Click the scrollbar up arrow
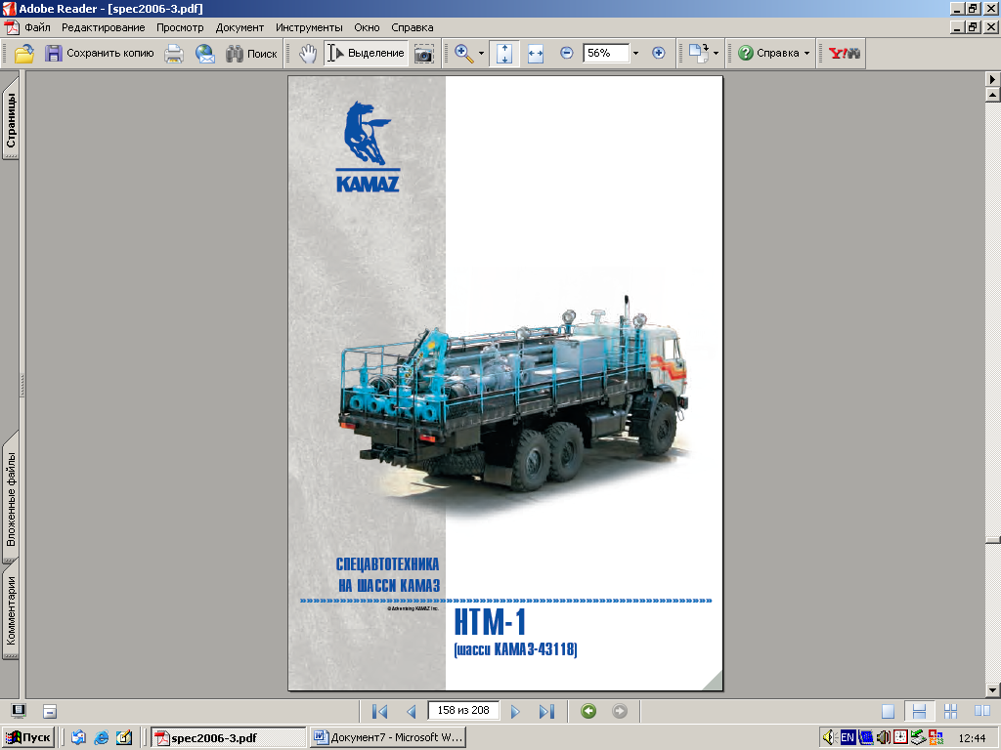The image size is (1001, 750). click(993, 95)
